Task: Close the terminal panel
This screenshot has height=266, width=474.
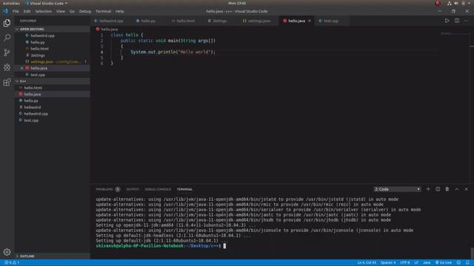Action: (x=467, y=189)
